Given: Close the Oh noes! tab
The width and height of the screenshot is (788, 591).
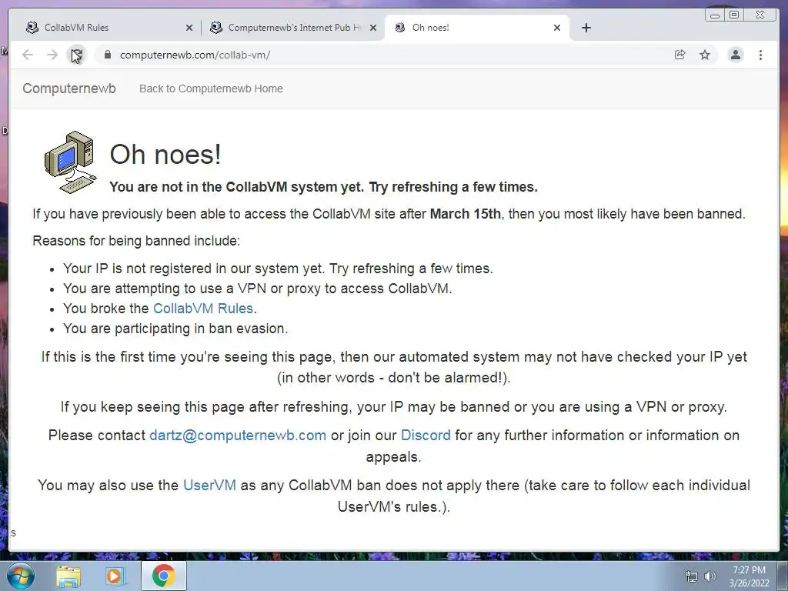Looking at the screenshot, I should pos(557,28).
